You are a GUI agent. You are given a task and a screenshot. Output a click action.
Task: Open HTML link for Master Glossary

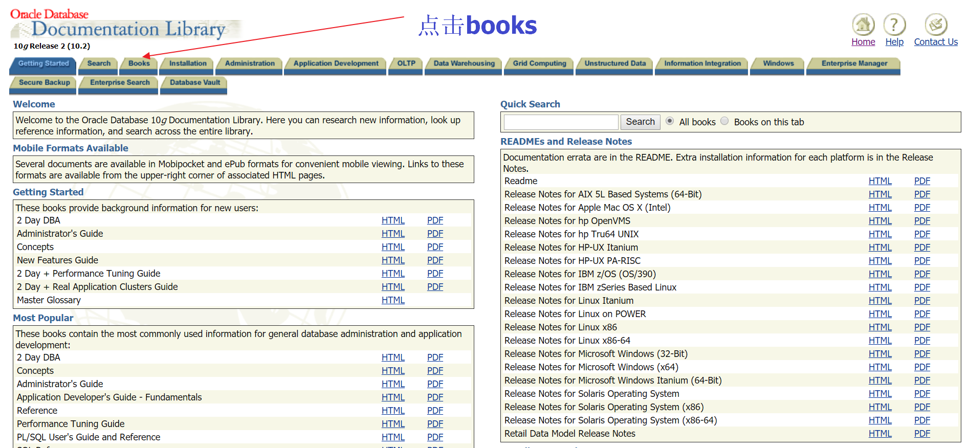(393, 300)
